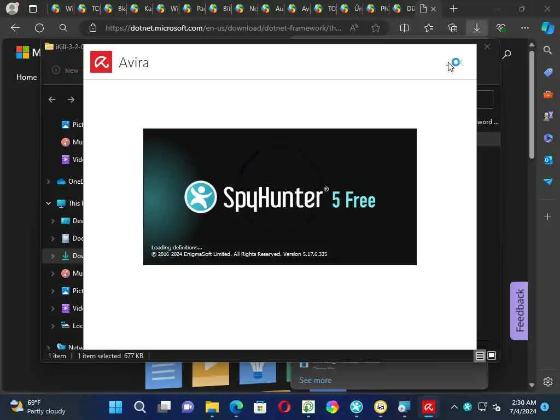This screenshot has height=420, width=560.
Task: Click the SpyHunter 5 Free splash image
Action: pos(279,197)
